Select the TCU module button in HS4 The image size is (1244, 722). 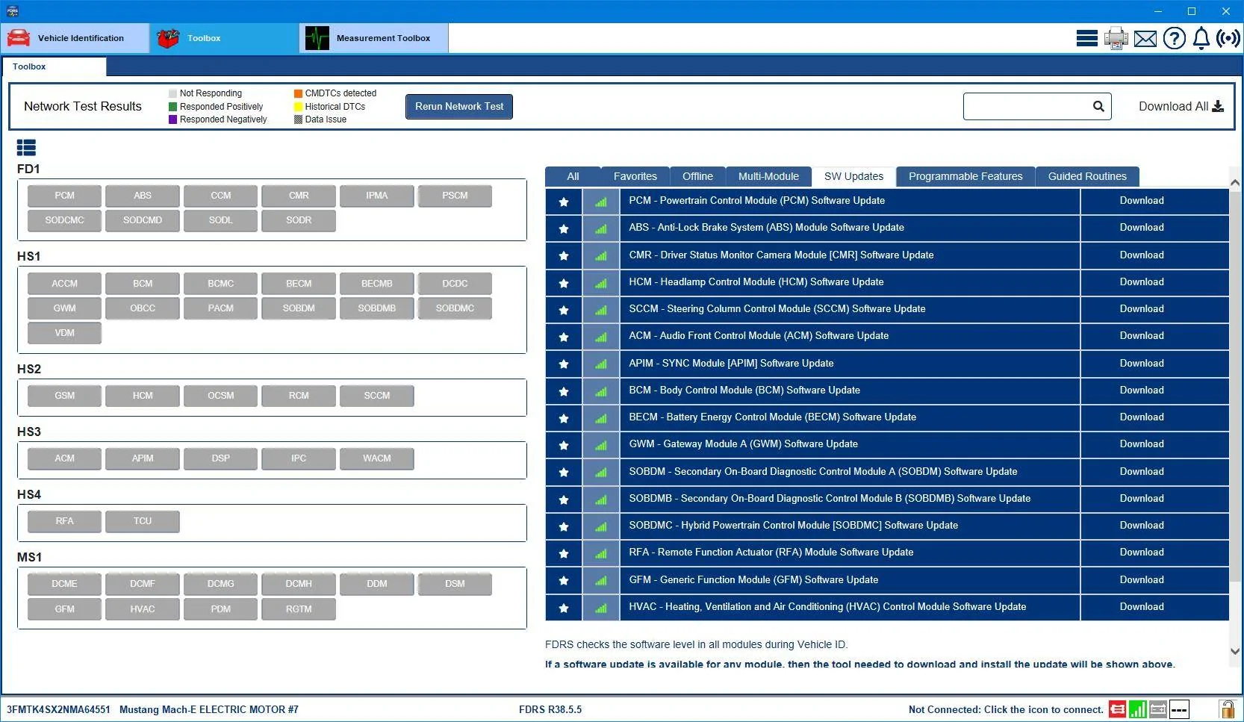click(143, 521)
